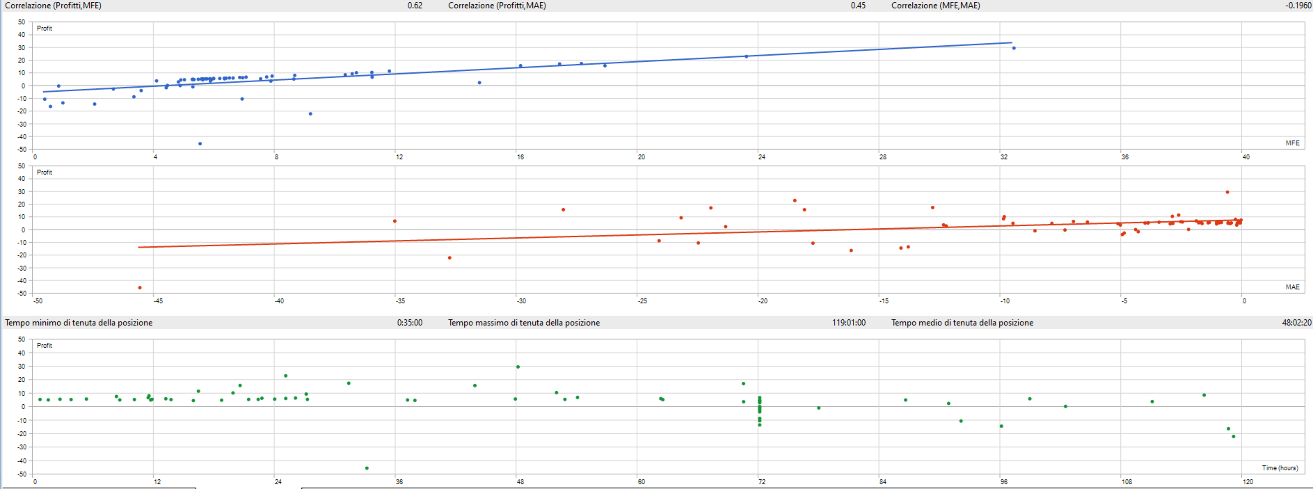Select the 0:35:00 minimum holding time

click(x=410, y=323)
